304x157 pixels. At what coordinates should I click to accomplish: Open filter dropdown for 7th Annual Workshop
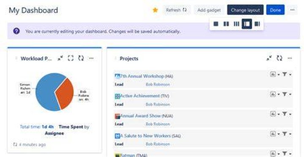point(287,74)
